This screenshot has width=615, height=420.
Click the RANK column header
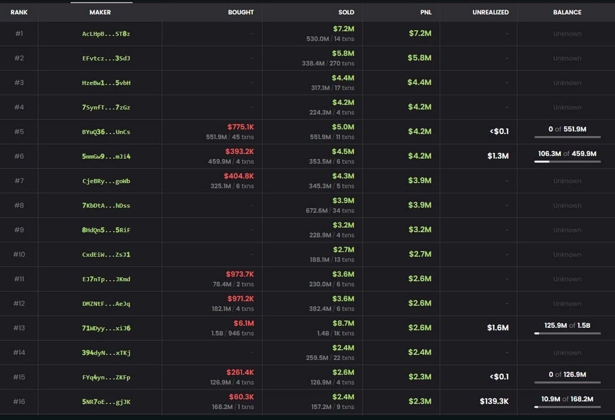[x=19, y=12]
